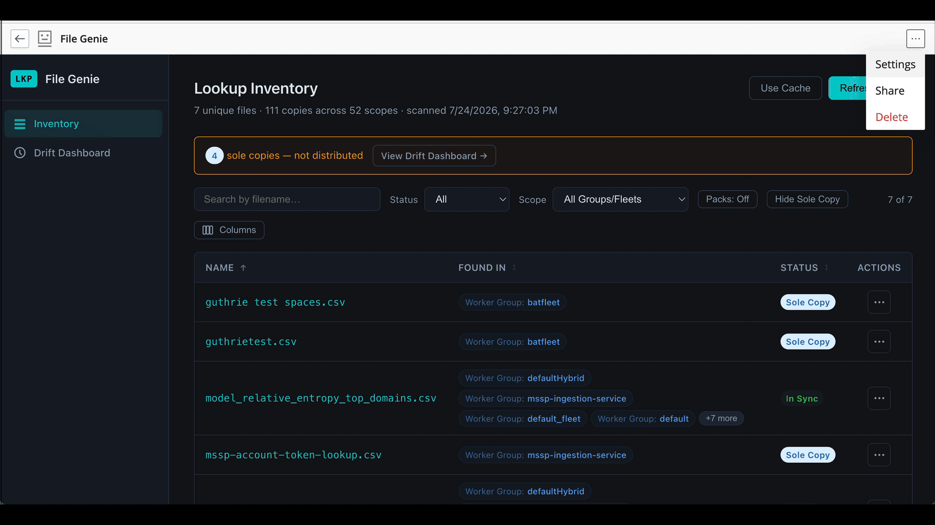The height and width of the screenshot is (525, 935).
Task: Click mssp-ingestion-service chip in model_relative_entropy row
Action: (545, 399)
